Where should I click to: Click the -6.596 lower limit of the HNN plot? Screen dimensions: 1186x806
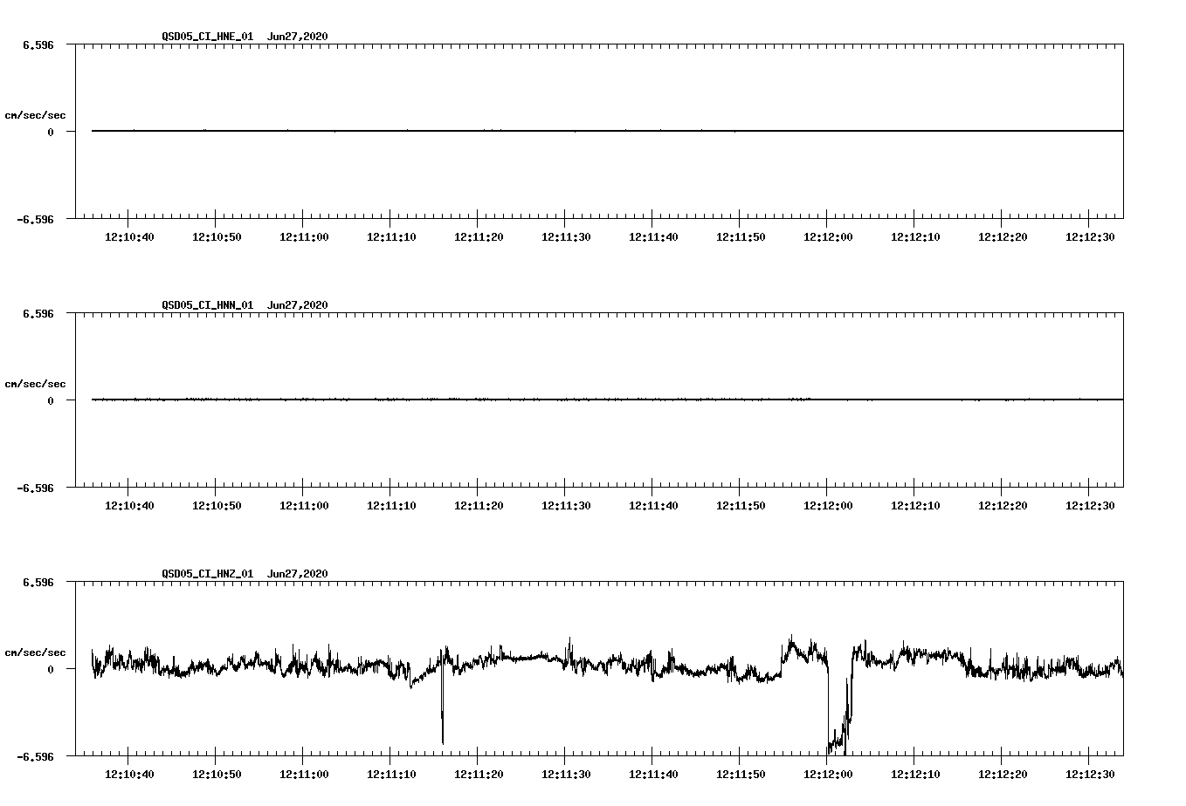(36, 488)
